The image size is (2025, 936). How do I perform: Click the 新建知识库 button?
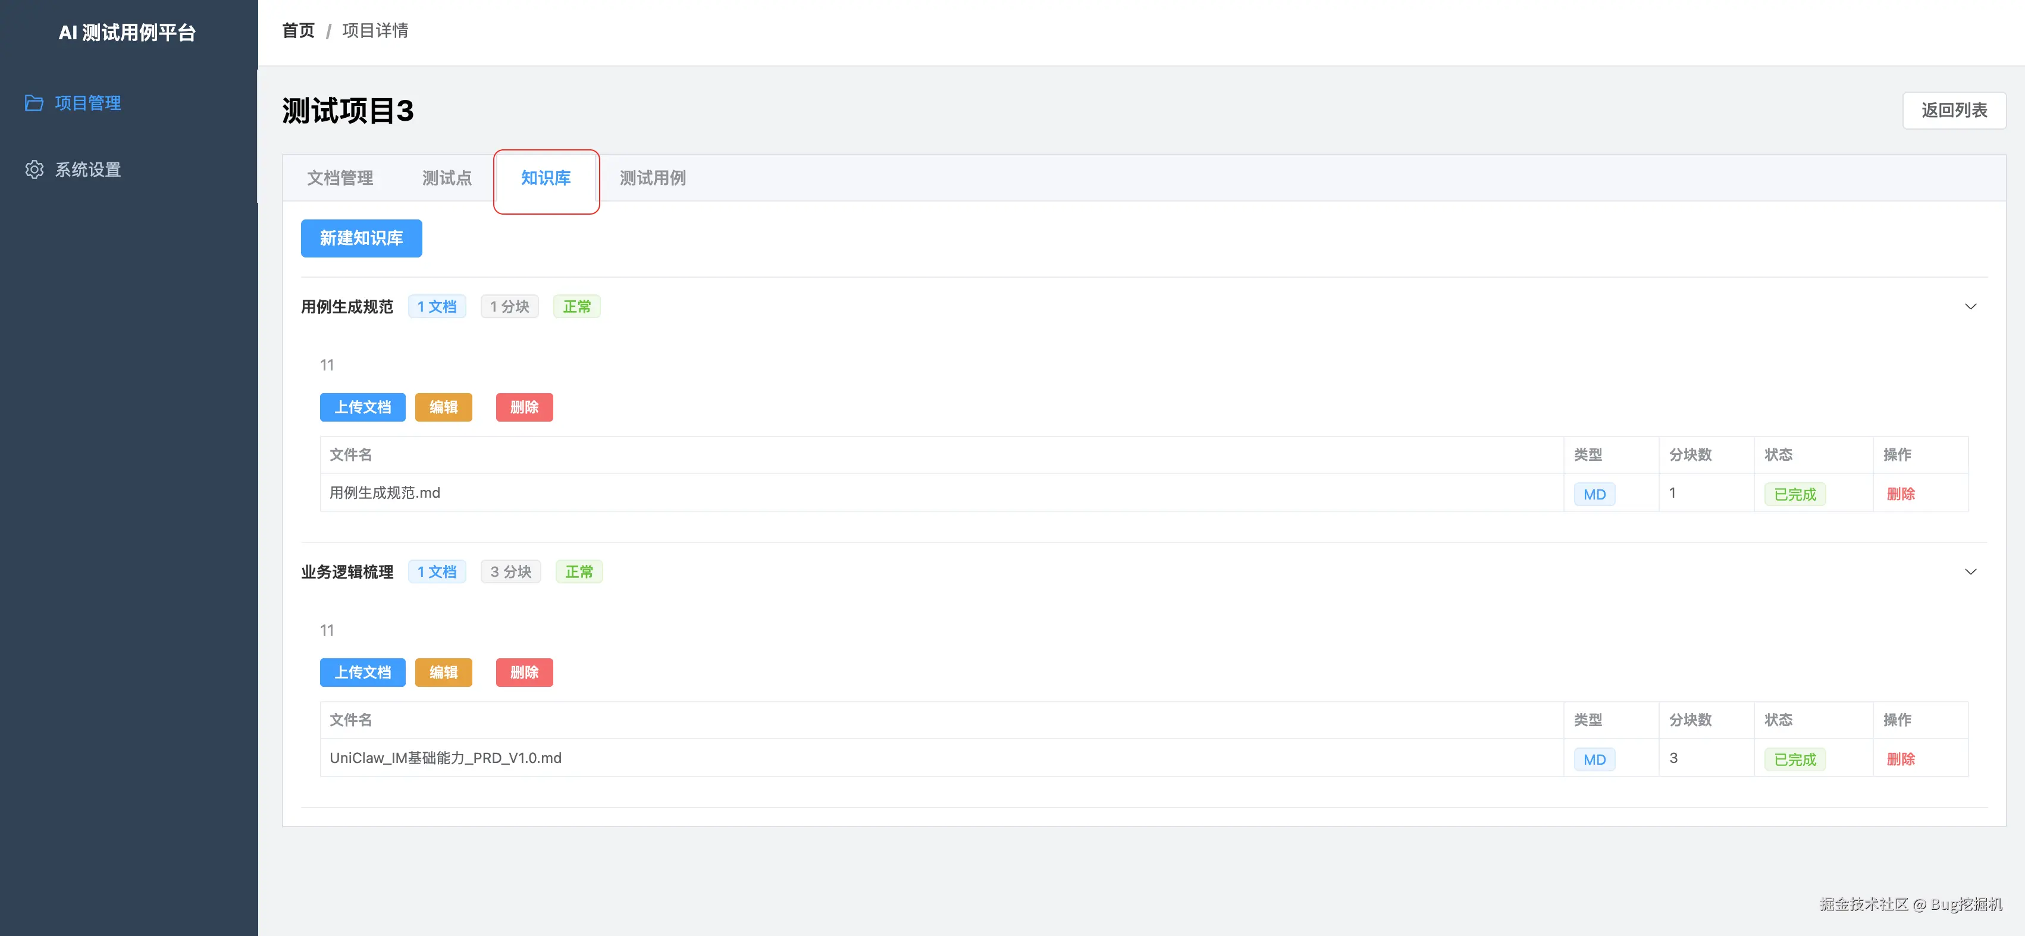(x=361, y=238)
